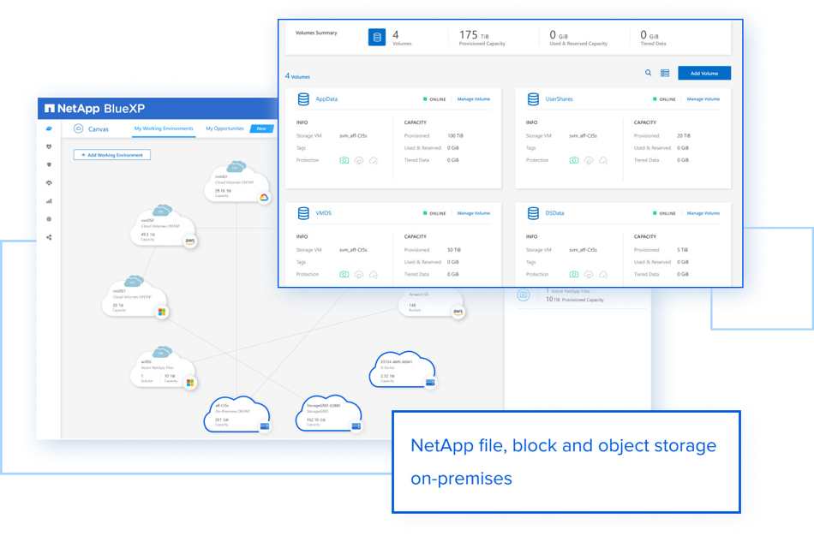Select the topmost Cloud Volumes ONTAP cloud
Image resolution: width=814 pixels, height=536 pixels.
coord(236,182)
